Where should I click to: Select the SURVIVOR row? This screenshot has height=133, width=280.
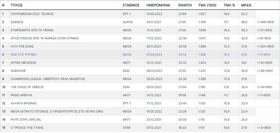[18, 71]
